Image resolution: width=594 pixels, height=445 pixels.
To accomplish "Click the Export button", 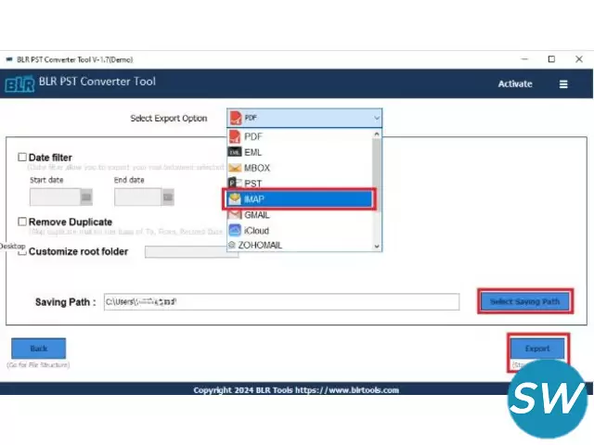I will pyautogui.click(x=537, y=349).
